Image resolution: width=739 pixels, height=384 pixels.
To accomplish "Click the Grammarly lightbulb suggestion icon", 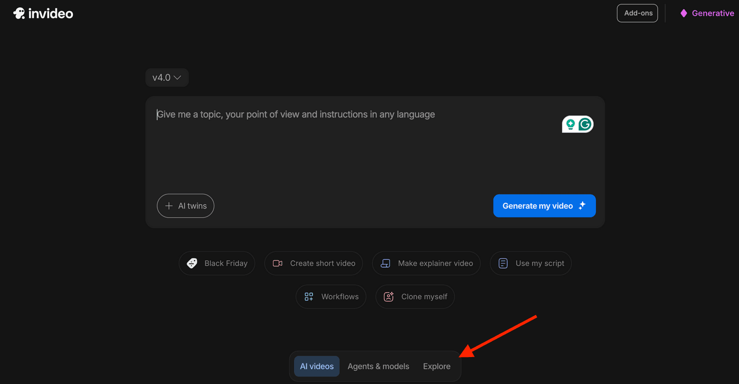I will click(571, 124).
